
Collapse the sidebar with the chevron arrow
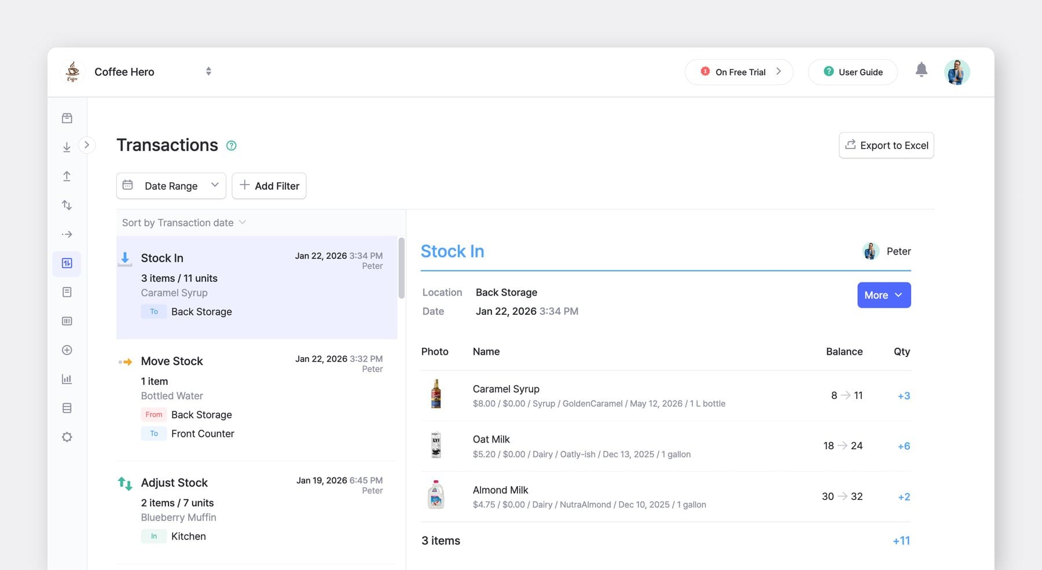click(87, 145)
